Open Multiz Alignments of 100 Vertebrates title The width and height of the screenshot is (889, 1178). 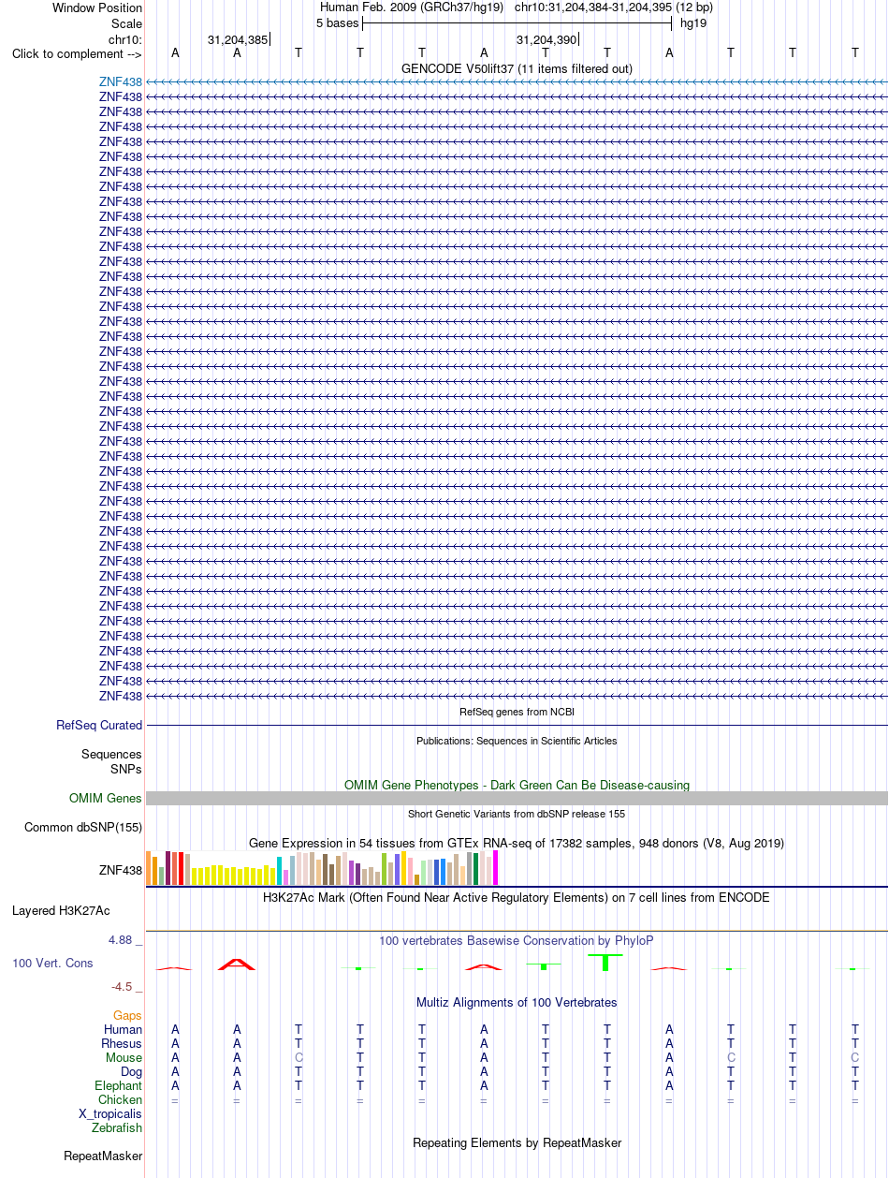517,1002
